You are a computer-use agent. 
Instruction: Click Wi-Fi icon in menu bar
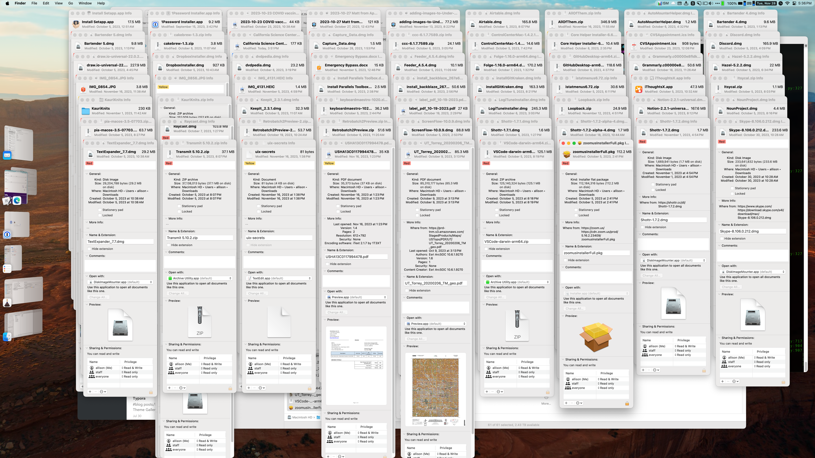[x=787, y=3]
